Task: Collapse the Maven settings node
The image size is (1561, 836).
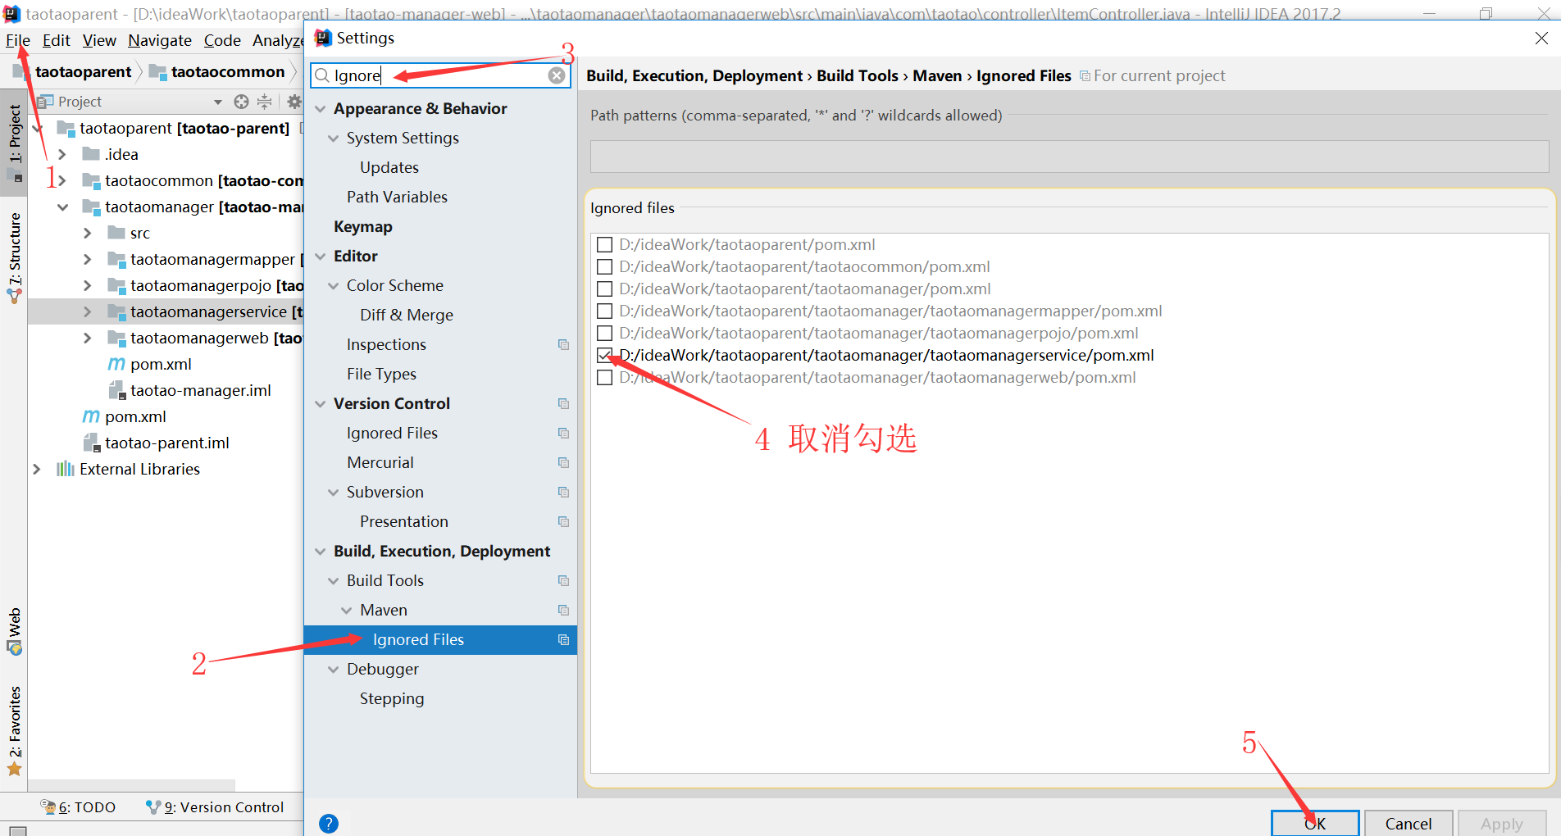Action: (x=347, y=611)
